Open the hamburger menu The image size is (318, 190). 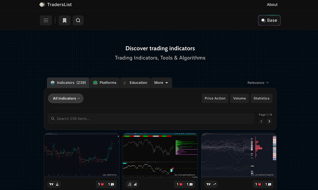point(46,20)
